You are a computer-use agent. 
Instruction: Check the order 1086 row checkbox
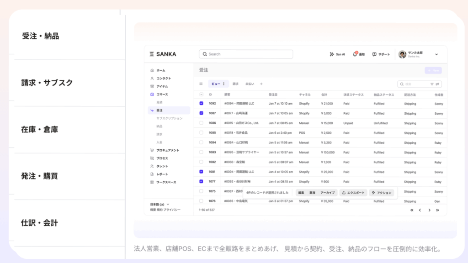[x=201, y=123]
